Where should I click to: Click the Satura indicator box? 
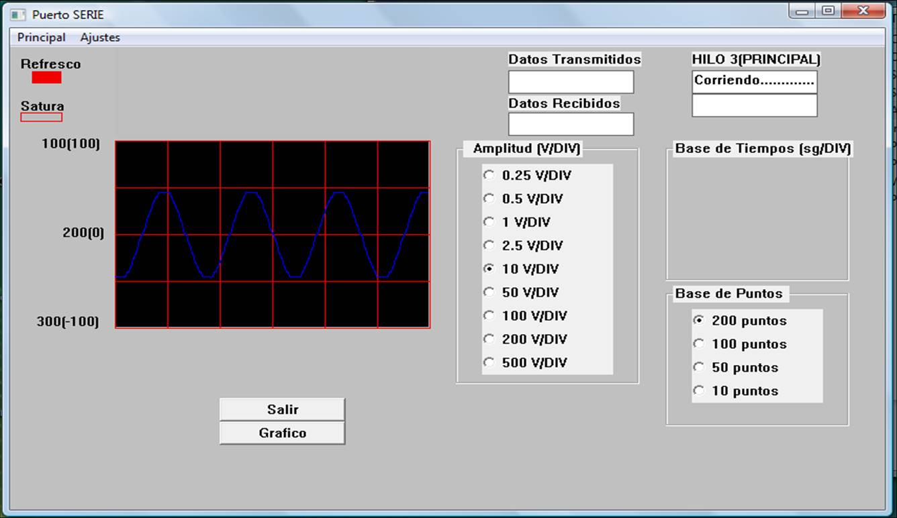tap(42, 117)
